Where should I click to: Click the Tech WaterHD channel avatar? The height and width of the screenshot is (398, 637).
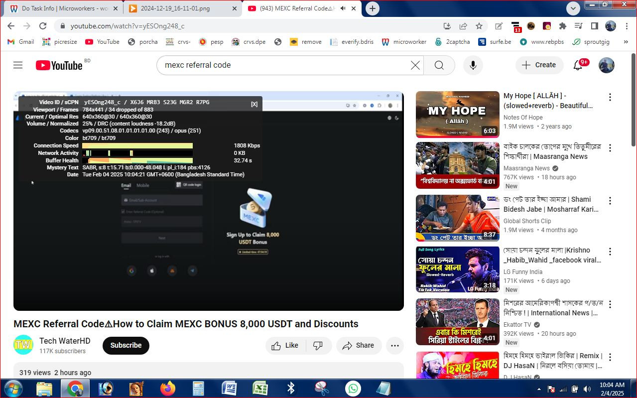(23, 345)
